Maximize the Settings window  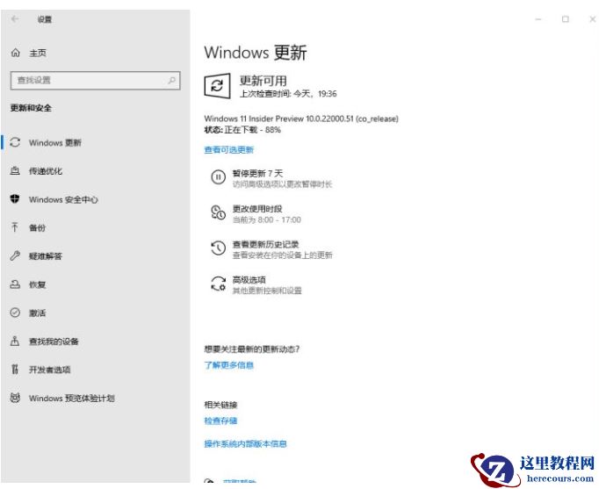coord(566,19)
